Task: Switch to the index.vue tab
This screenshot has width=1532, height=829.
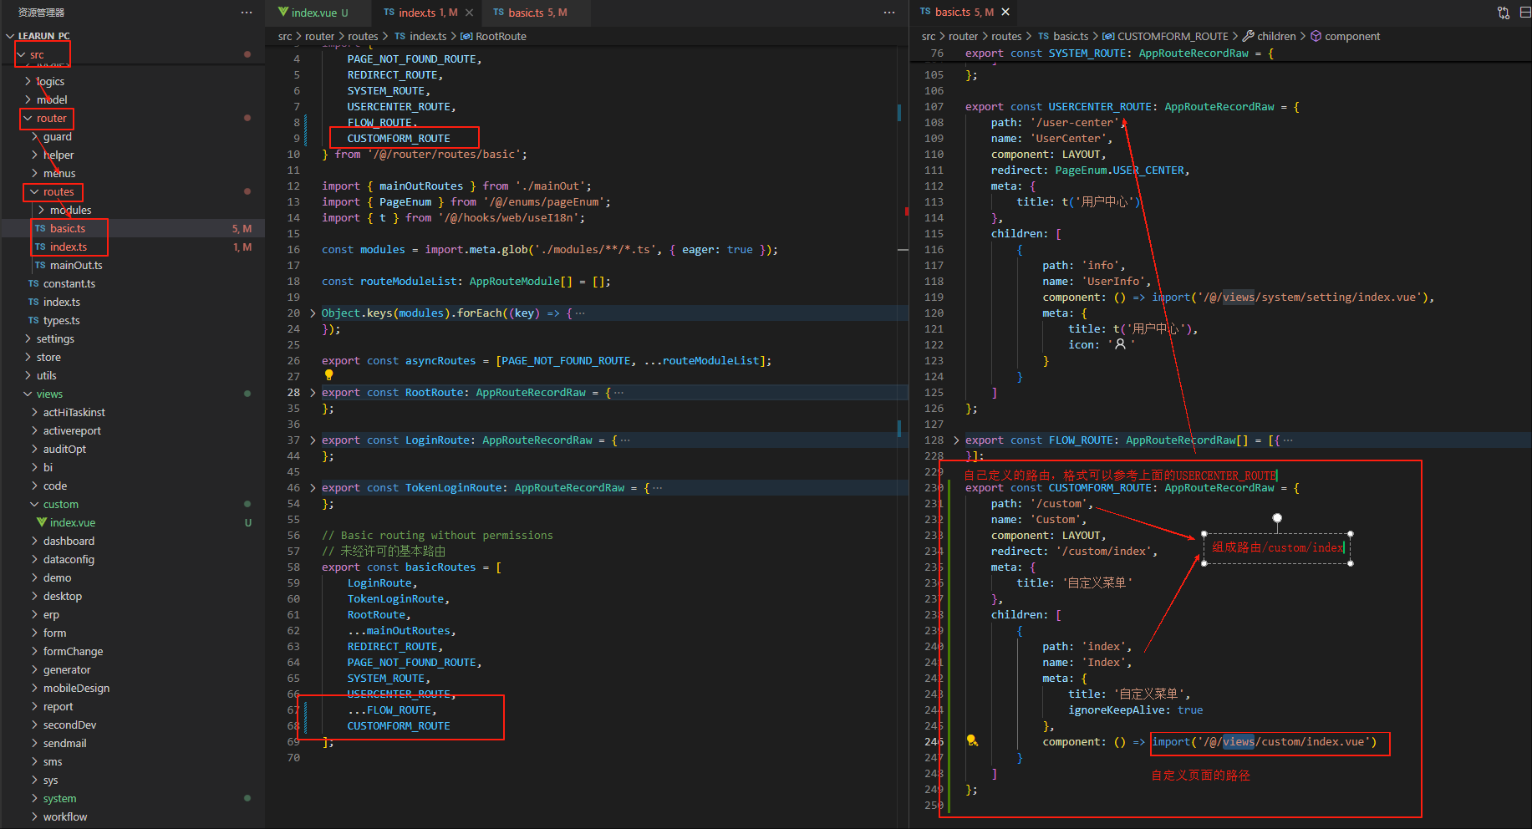Action: (x=313, y=13)
